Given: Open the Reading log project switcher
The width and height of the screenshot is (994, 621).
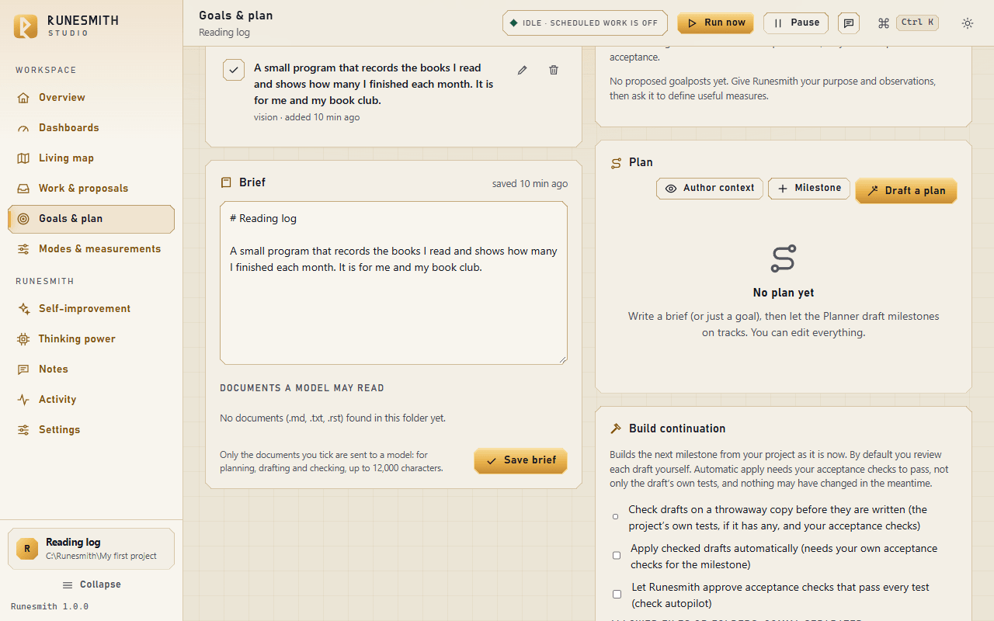Looking at the screenshot, I should 91,549.
